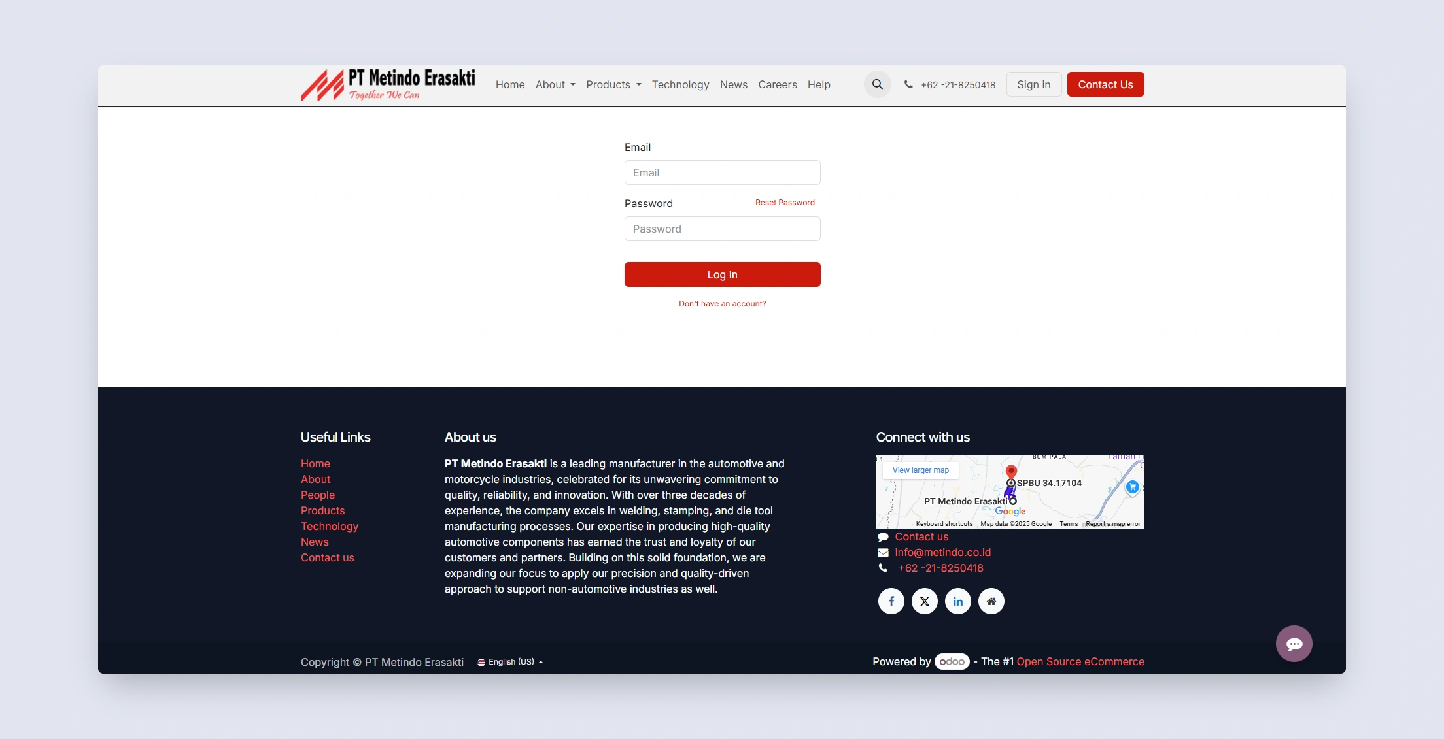
Task: Click the Reset Password link
Action: point(785,203)
